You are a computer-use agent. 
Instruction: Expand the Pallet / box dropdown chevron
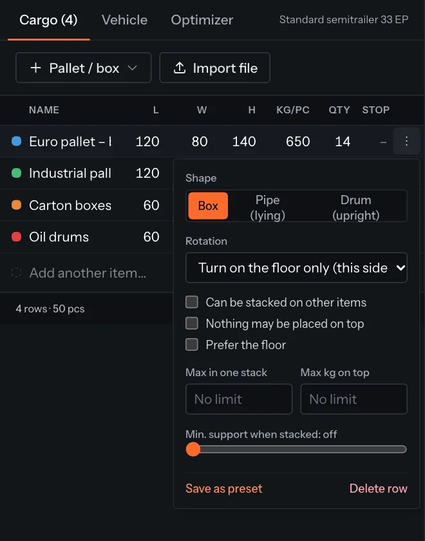click(133, 68)
